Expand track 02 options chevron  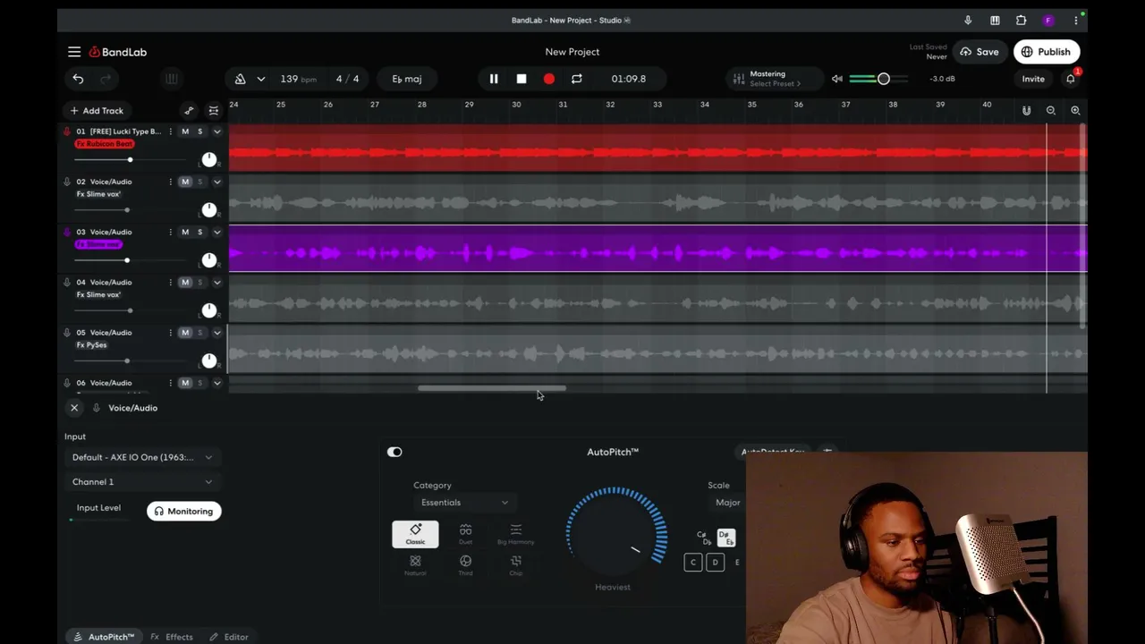tap(216, 182)
